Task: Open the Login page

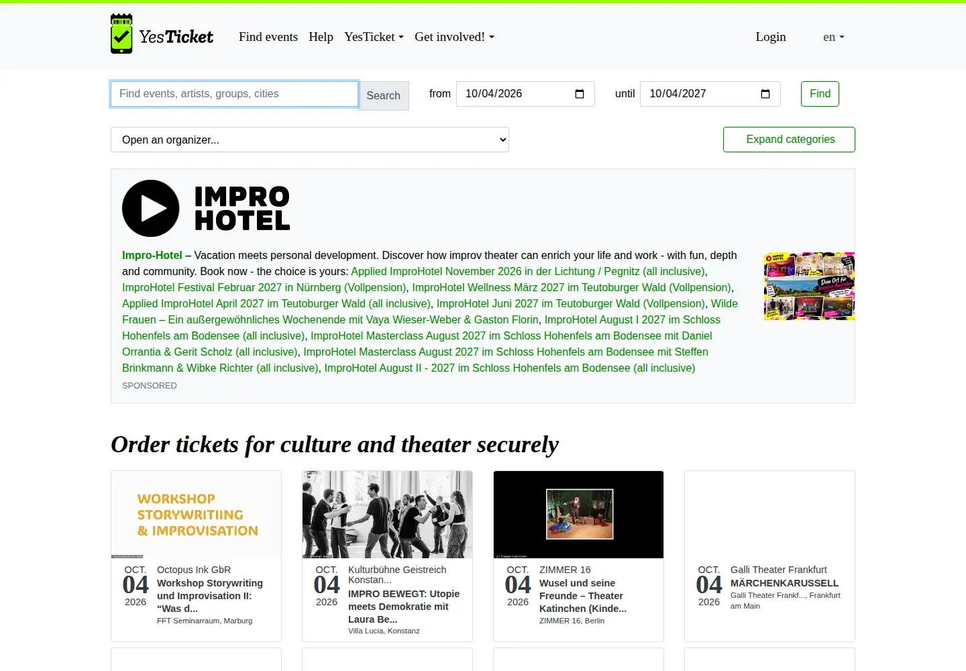Action: coord(771,37)
